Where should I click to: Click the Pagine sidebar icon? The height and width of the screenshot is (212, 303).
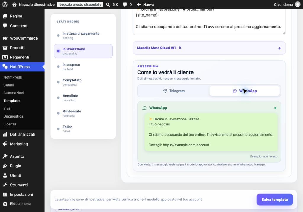point(5,16)
